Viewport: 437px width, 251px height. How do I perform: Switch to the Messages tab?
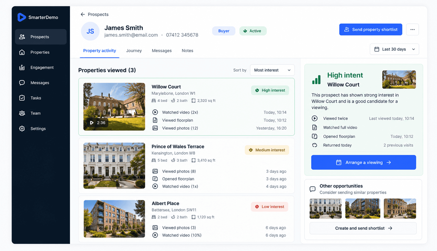coord(162,51)
